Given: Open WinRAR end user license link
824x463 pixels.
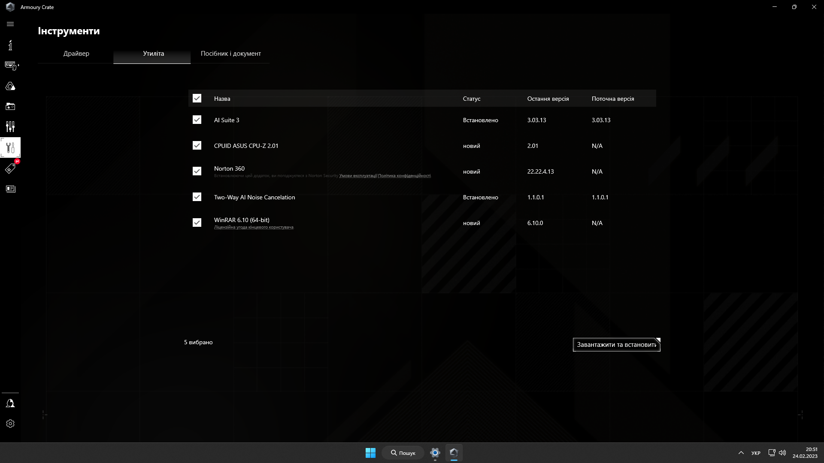Looking at the screenshot, I should (254, 227).
